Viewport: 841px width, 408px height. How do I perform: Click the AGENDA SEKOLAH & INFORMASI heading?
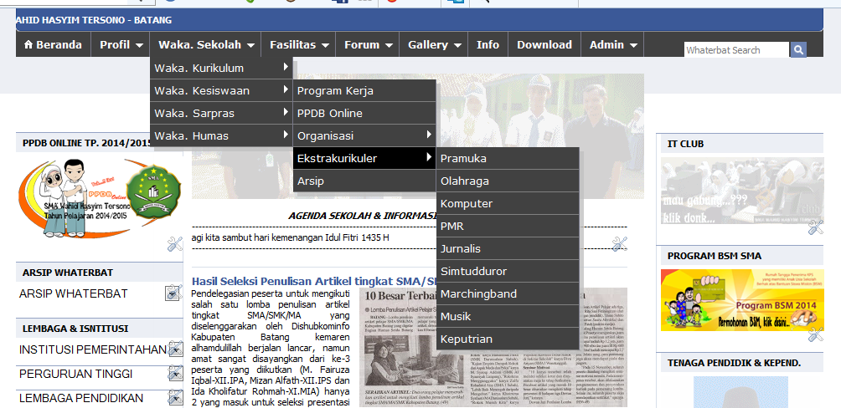click(363, 217)
